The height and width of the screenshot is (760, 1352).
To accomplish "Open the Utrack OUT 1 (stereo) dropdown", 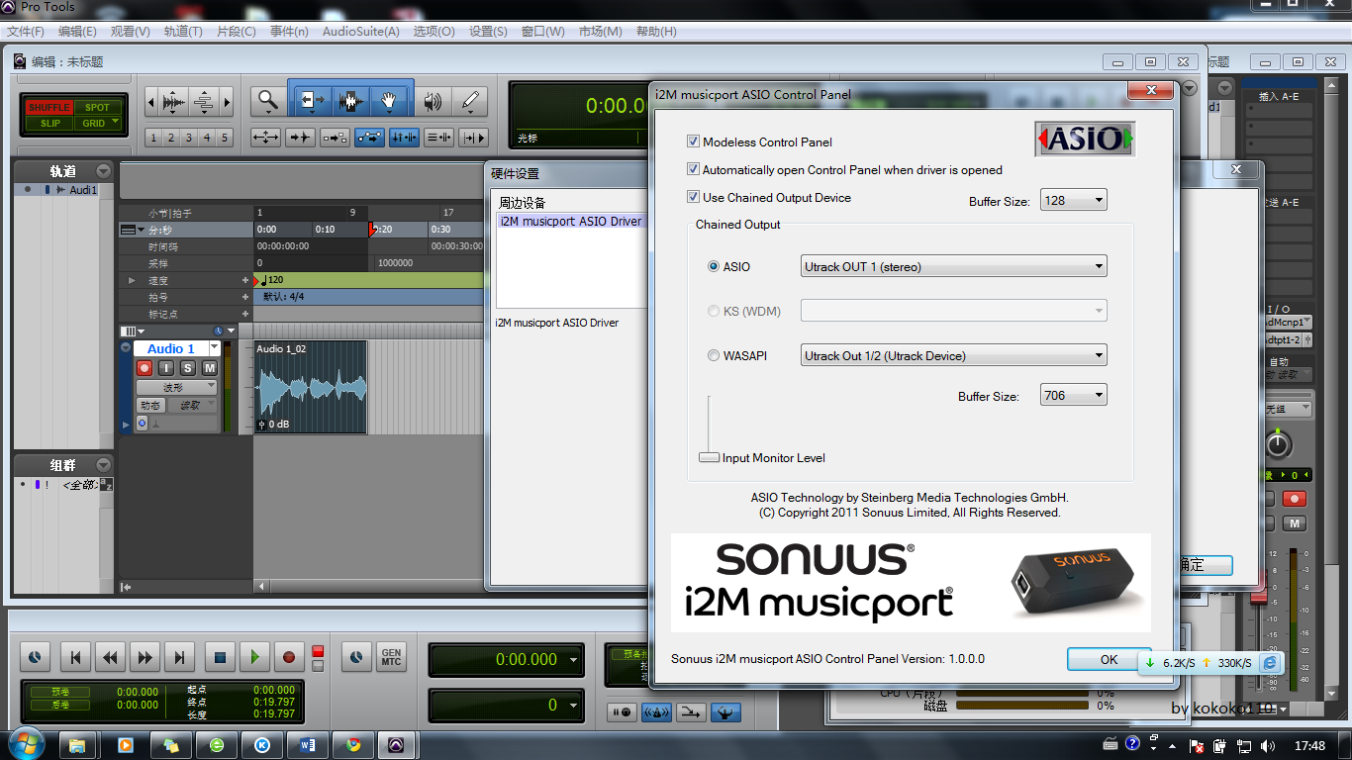I will (x=953, y=266).
